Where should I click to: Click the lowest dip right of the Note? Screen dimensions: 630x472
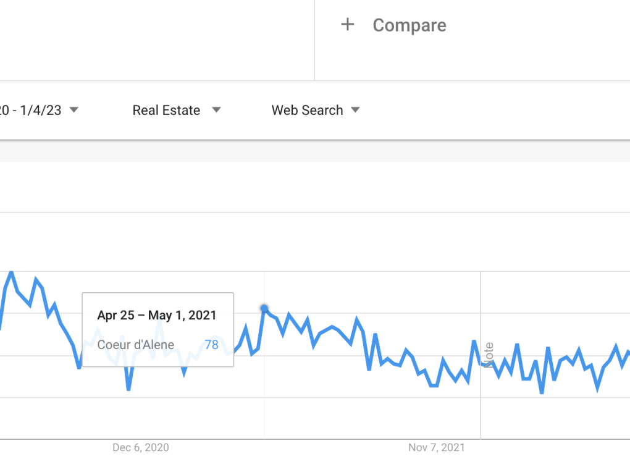(x=542, y=392)
